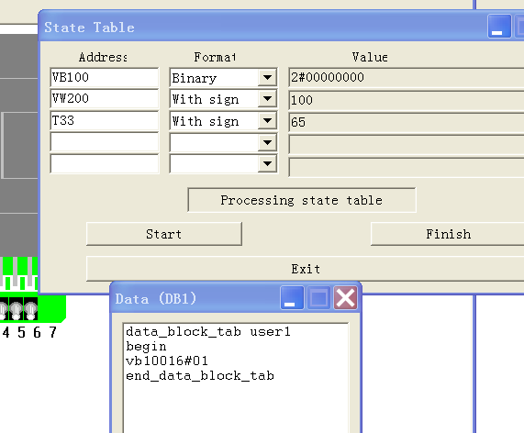Click the Finish button
Screen dimensions: 524x433
[448, 234]
